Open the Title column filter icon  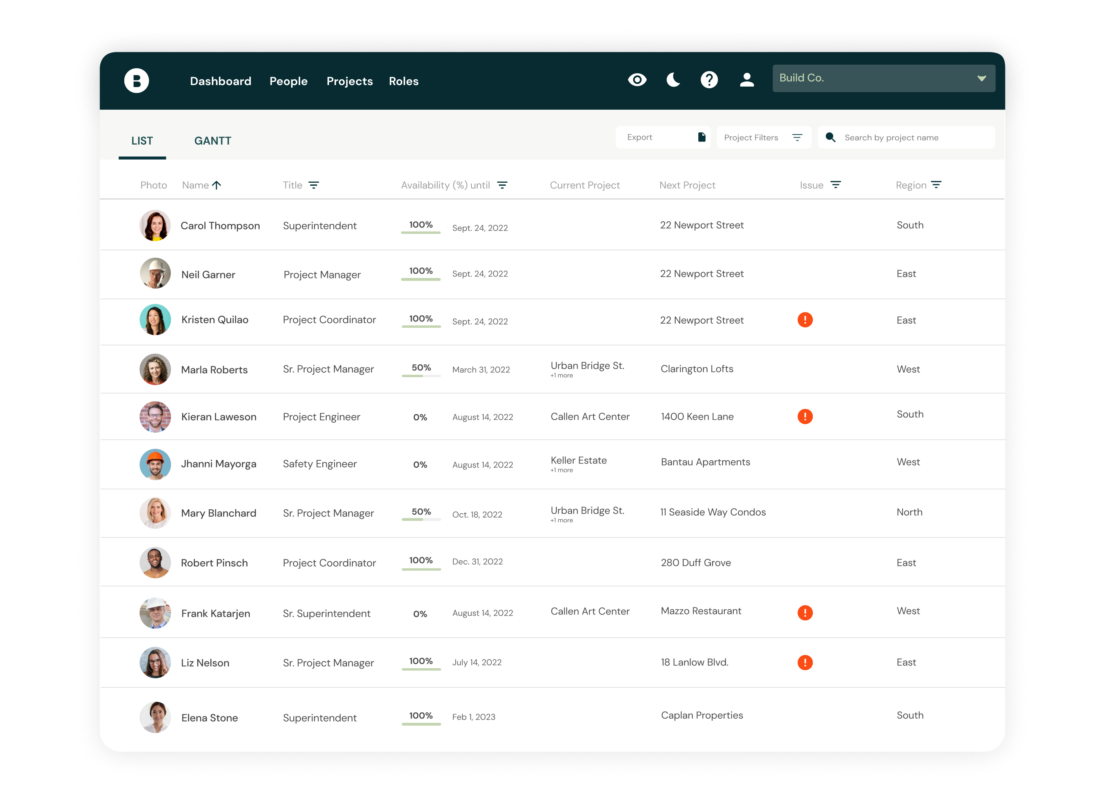[x=314, y=185]
